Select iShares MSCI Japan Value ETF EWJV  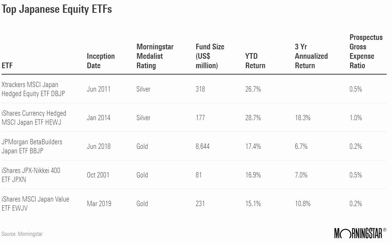tap(35, 203)
